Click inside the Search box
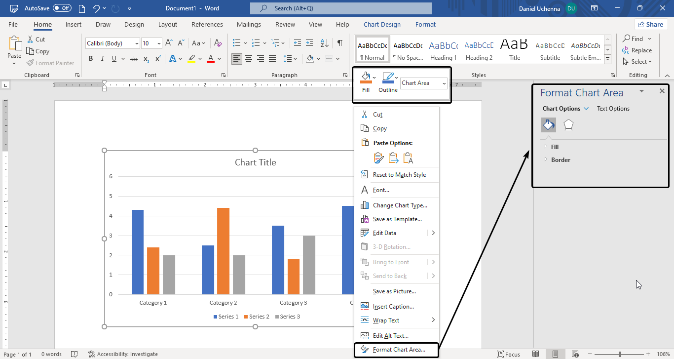This screenshot has height=359, width=674. click(340, 8)
